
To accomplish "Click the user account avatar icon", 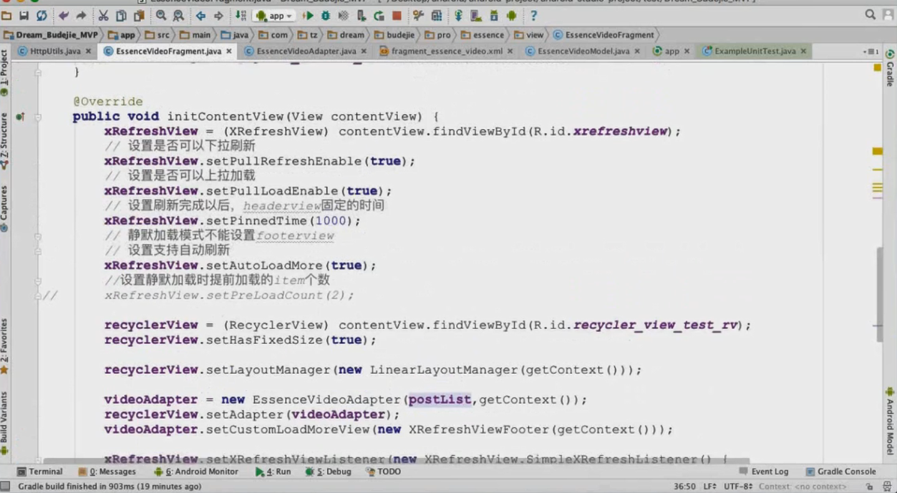I will pyautogui.click(x=888, y=15).
